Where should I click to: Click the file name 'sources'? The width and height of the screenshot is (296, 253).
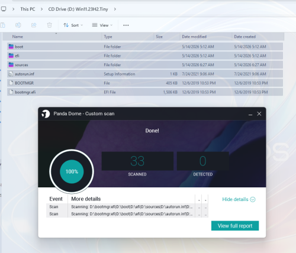[21, 65]
